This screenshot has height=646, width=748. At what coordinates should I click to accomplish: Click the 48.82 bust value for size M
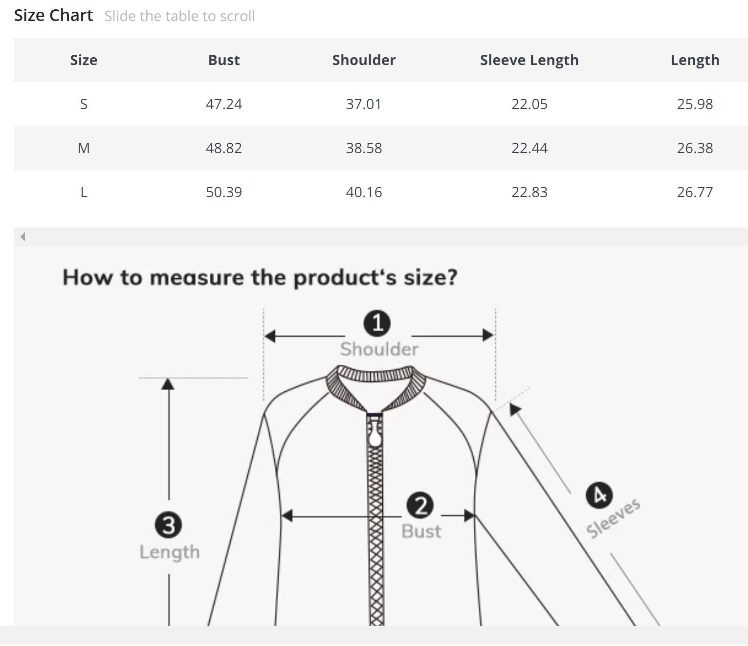tap(224, 148)
